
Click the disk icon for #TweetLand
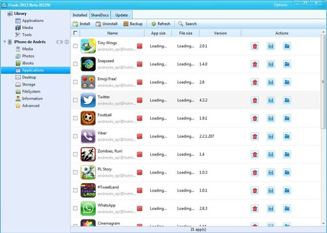(271, 190)
